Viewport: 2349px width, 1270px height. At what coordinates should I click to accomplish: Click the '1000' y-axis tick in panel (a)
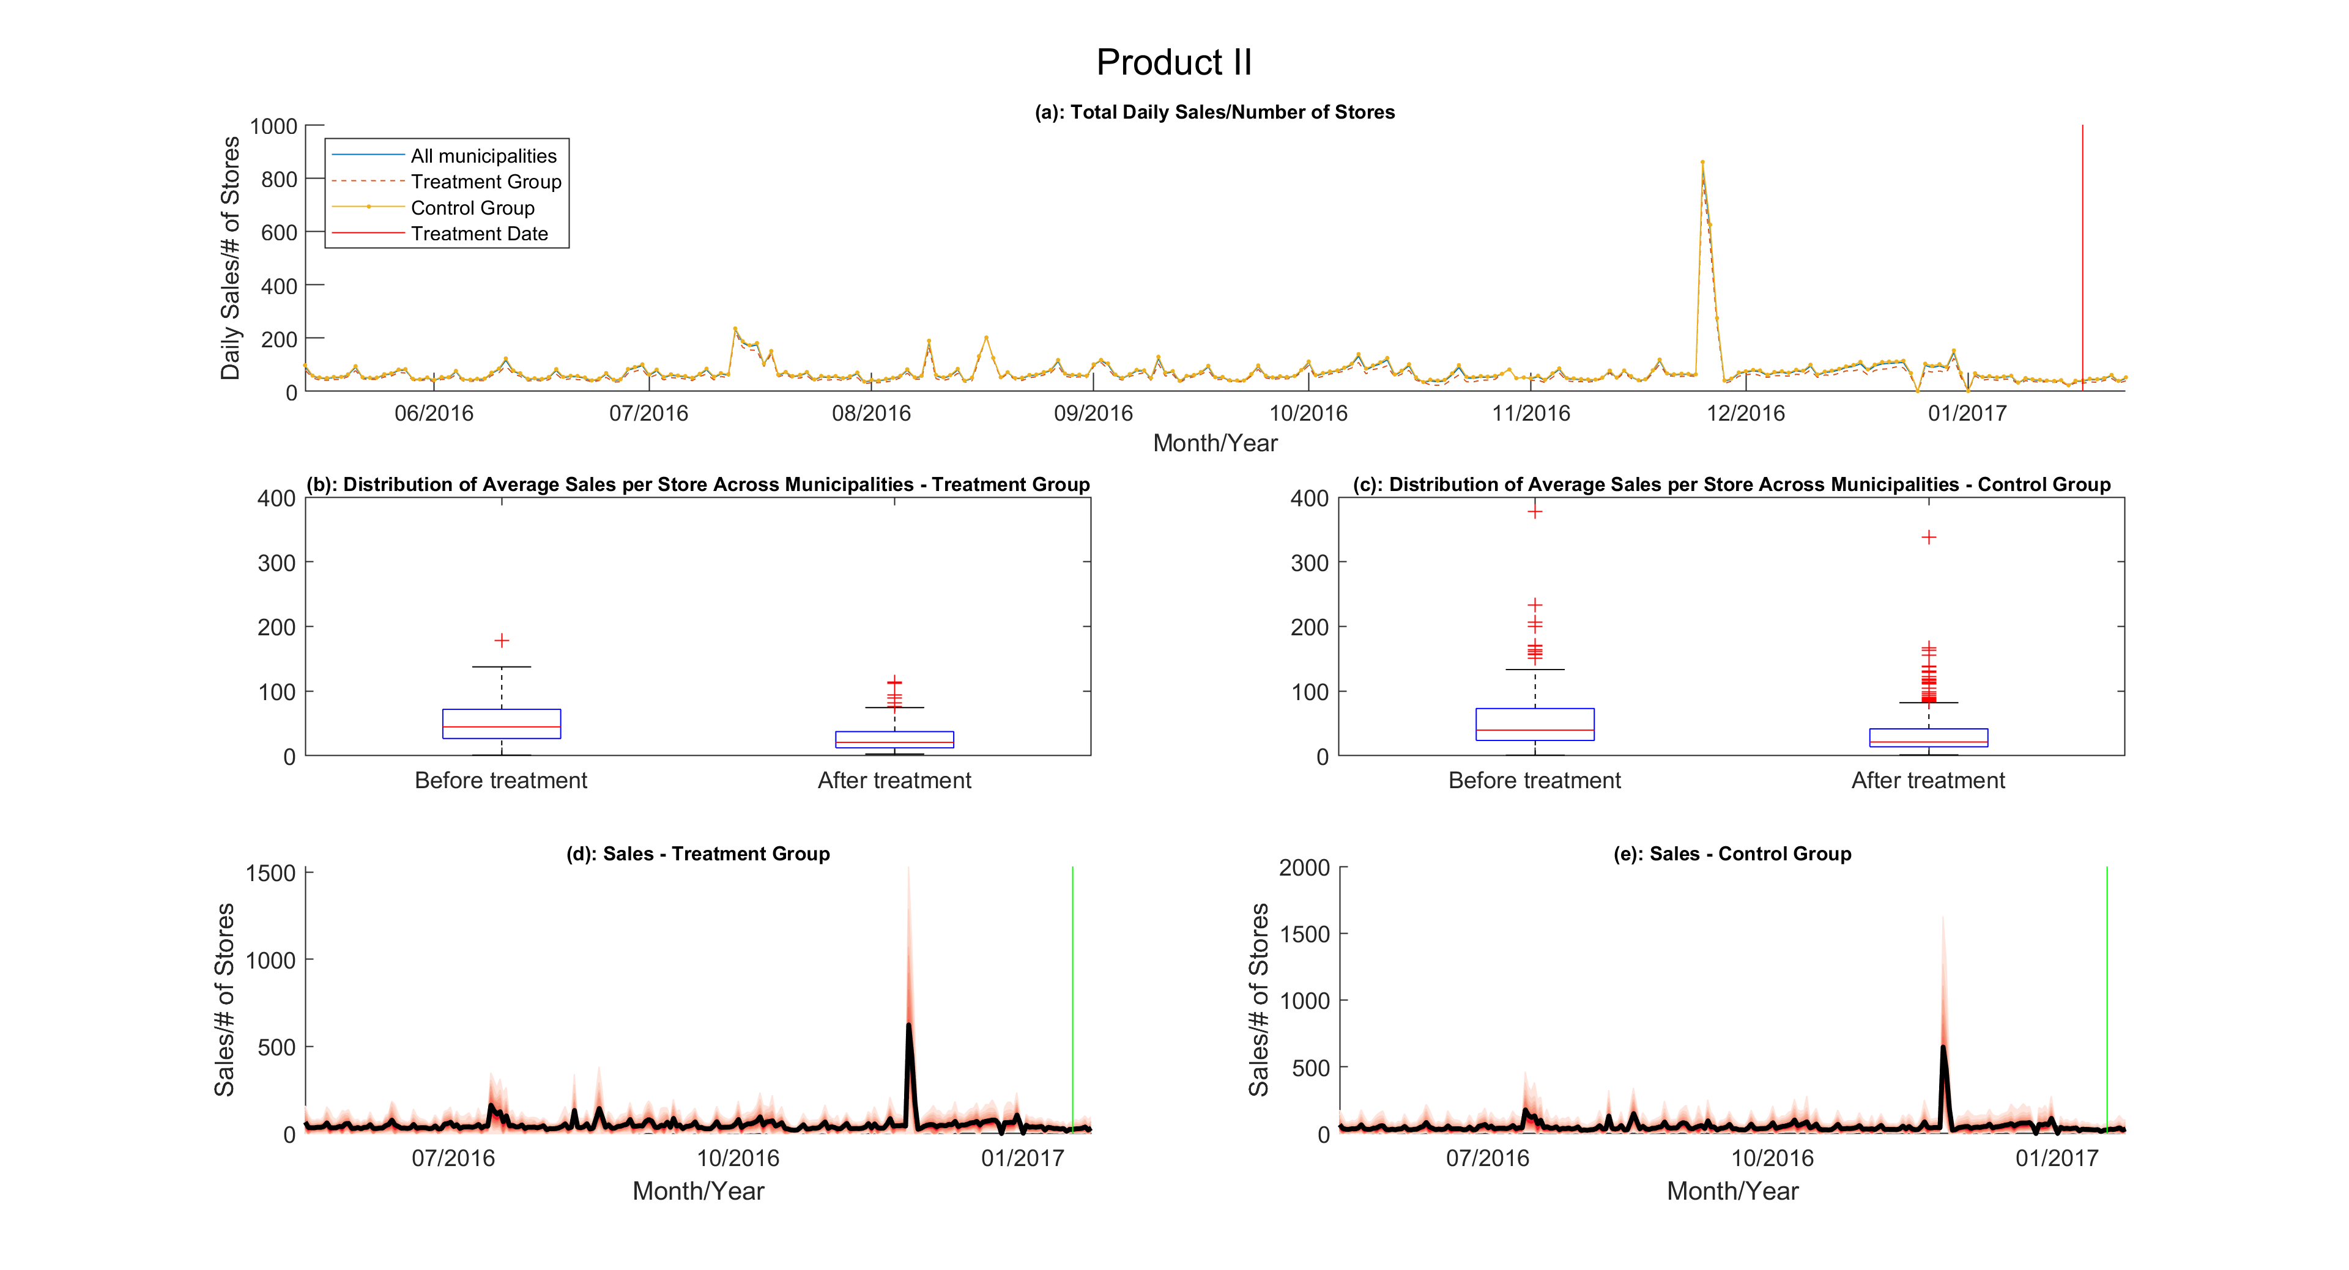pos(273,127)
